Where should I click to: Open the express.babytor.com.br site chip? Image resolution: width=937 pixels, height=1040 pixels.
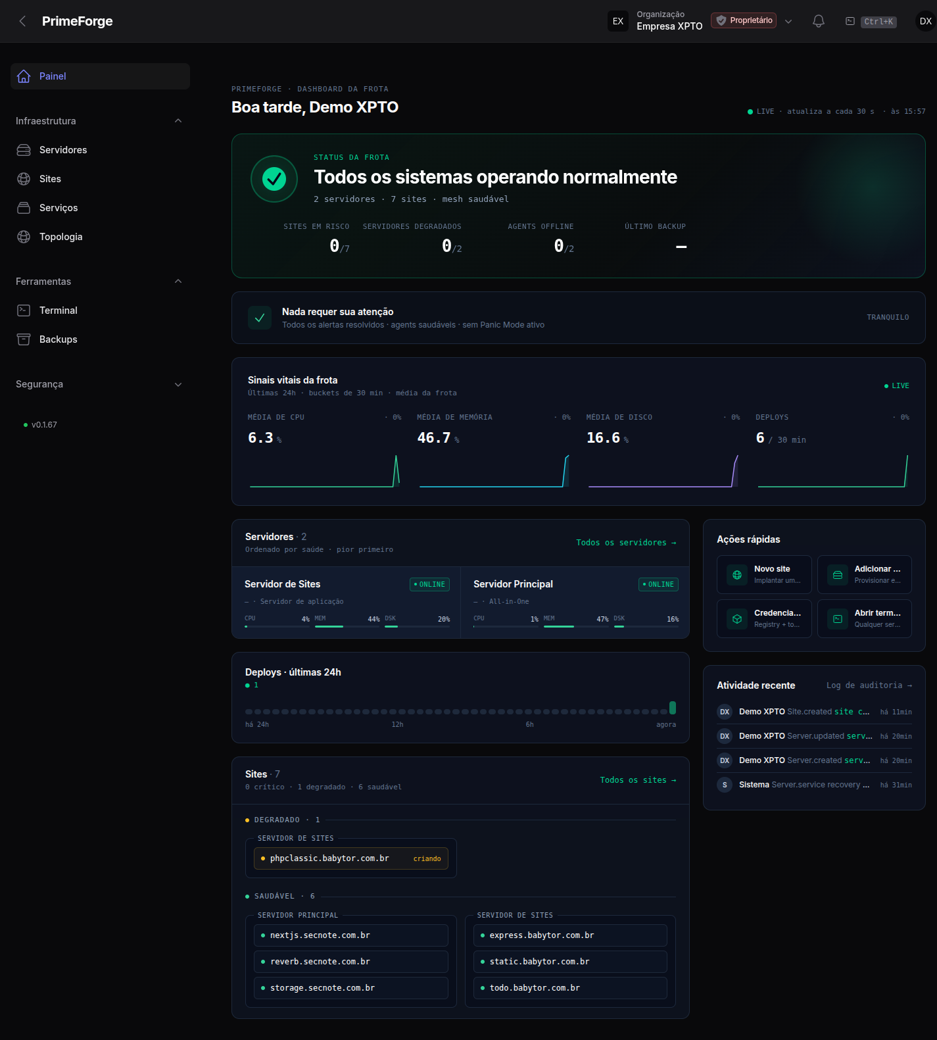pyautogui.click(x=570, y=935)
